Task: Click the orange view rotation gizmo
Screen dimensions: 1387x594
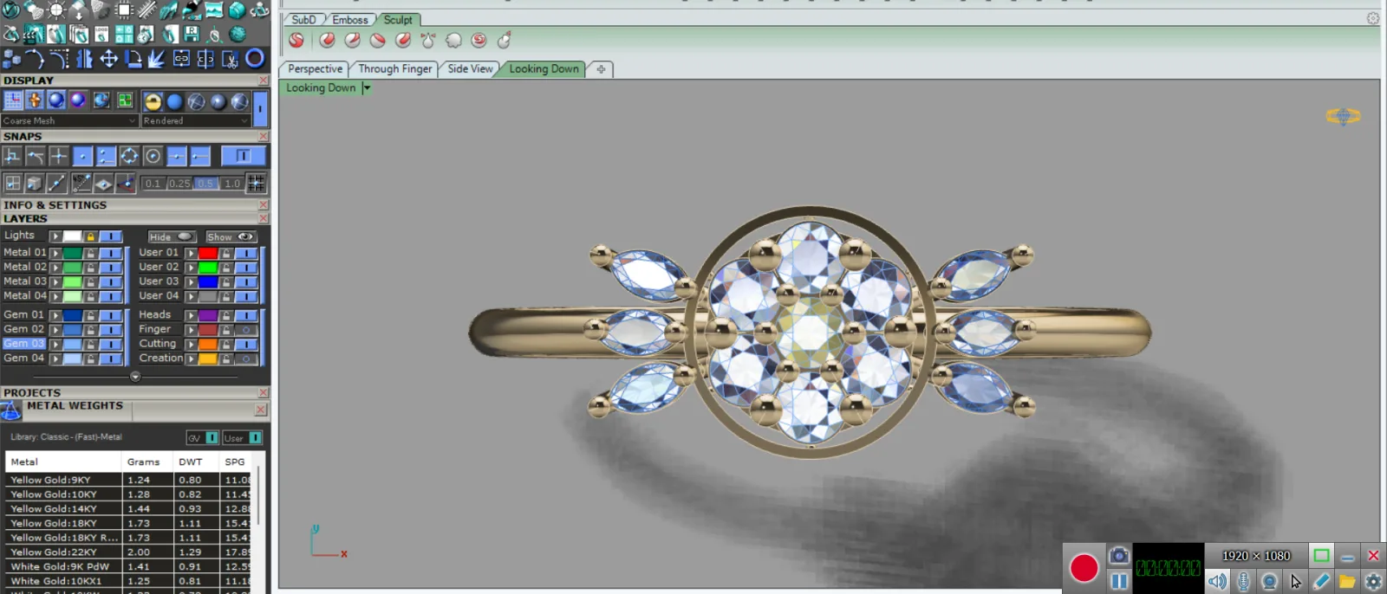Action: (x=1343, y=116)
